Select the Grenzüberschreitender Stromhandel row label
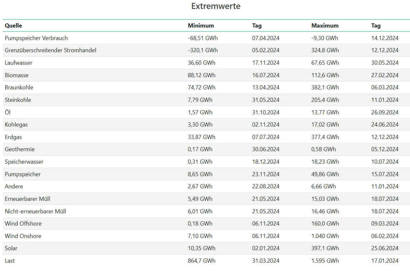Image resolution: width=410 pixels, height=271 pixels. point(51,50)
